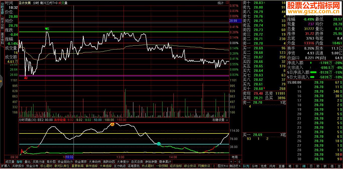The height and width of the screenshot is (169, 343).
Task: Open the 资金分布 bottom tab
Action: click(x=32, y=166)
